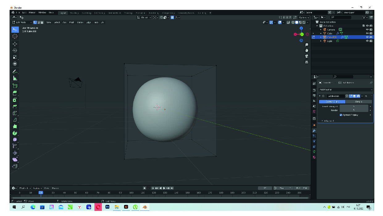383x216 pixels.
Task: Open the Modifier properties wrench tab
Action: click(x=314, y=131)
